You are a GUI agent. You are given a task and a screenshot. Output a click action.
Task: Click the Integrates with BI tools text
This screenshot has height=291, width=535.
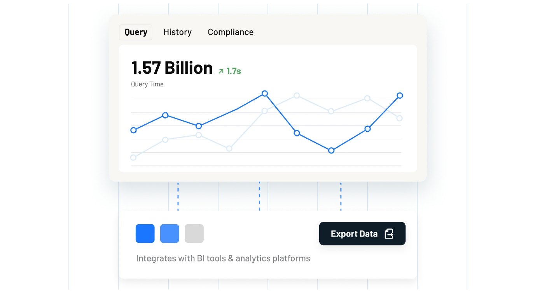(223, 258)
